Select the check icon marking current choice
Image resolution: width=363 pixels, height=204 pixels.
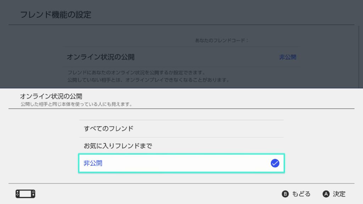(275, 163)
